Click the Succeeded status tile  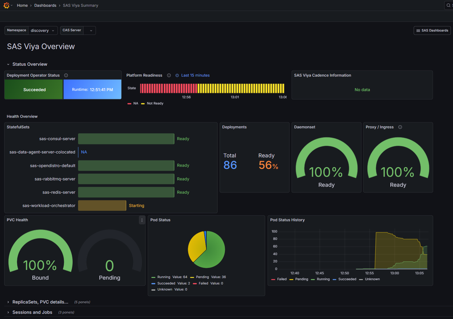point(34,89)
